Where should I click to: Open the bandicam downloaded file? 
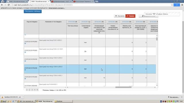[x=11, y=97]
